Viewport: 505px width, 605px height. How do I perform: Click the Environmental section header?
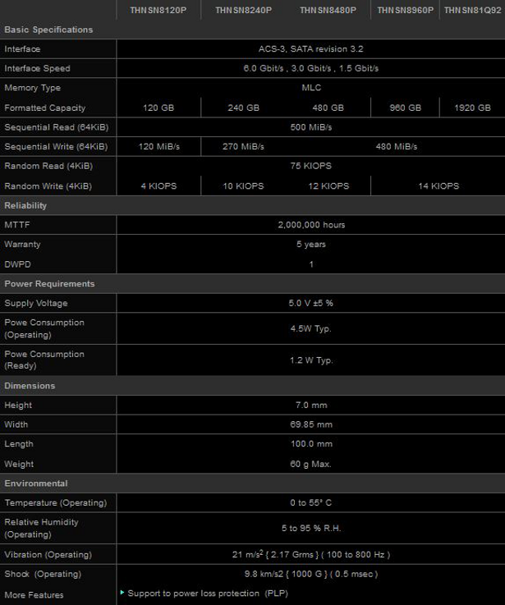click(35, 484)
